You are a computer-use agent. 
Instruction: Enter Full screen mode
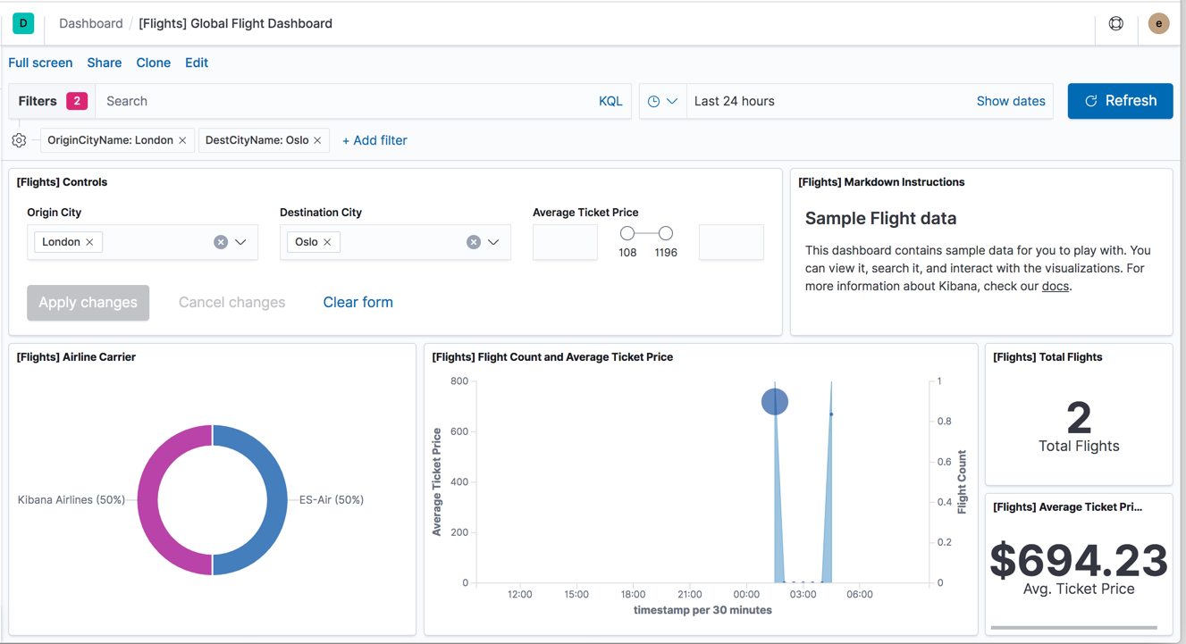[40, 63]
